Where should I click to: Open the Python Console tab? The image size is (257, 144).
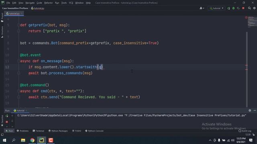pyautogui.click(x=94, y=131)
